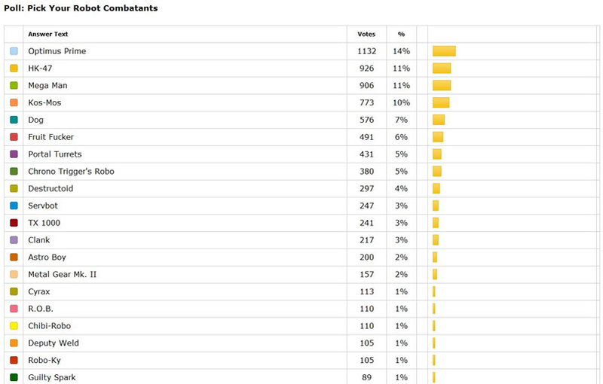Click the Kos-Mos result bar

point(441,102)
